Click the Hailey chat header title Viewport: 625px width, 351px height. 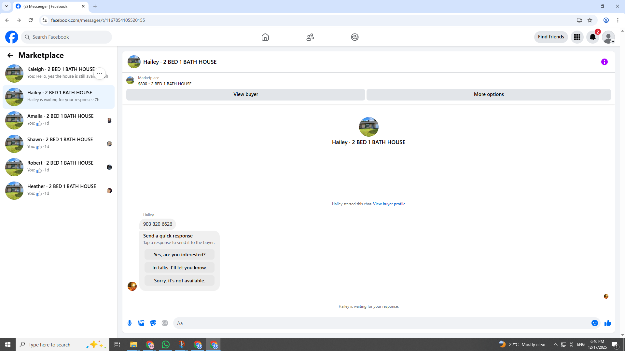(x=180, y=62)
